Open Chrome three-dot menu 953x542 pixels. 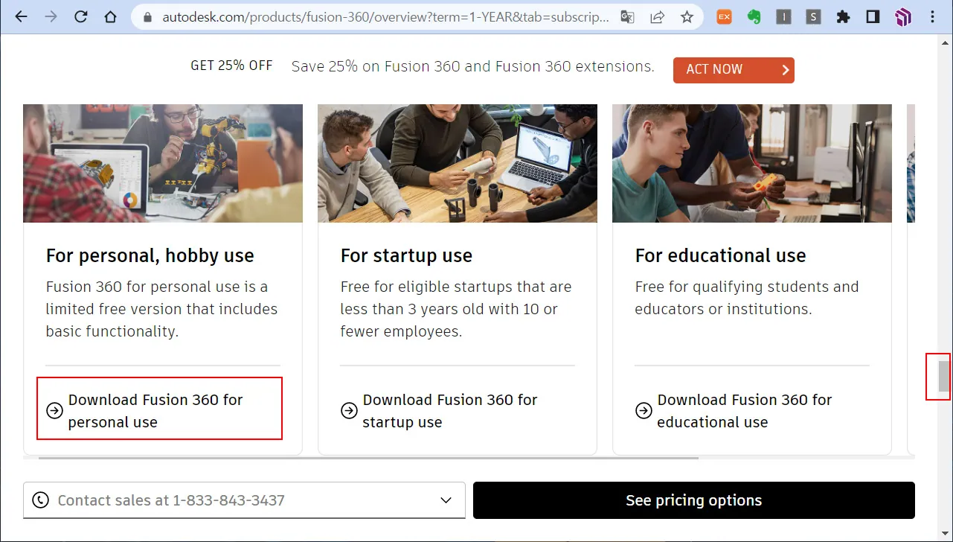[933, 16]
